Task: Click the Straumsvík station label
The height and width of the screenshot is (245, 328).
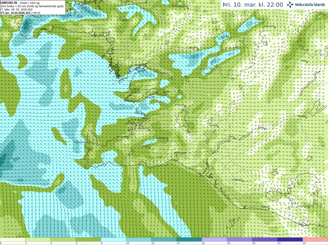Action: (x=122, y=137)
